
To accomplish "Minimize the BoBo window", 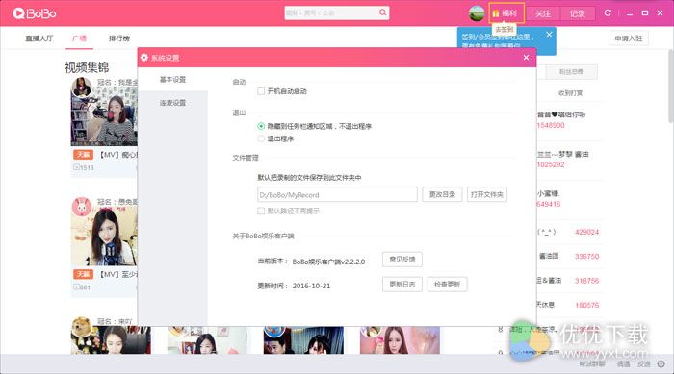I will click(x=630, y=13).
